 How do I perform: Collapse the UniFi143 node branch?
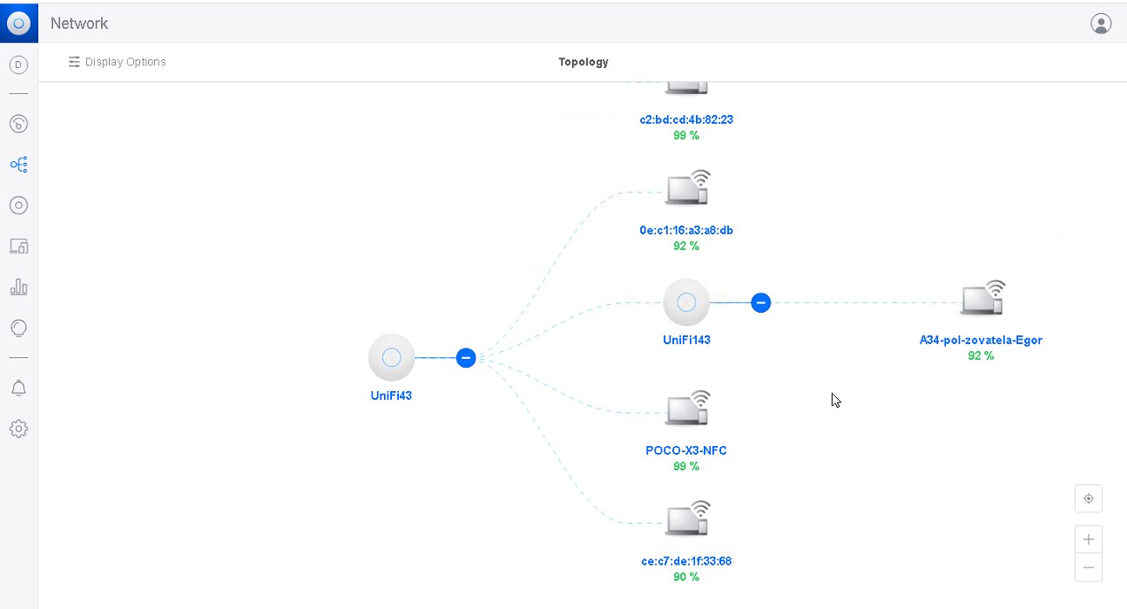point(761,302)
